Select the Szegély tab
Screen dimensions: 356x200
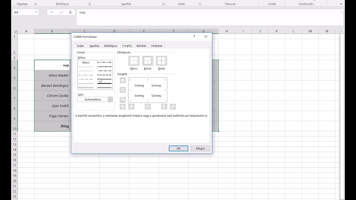pos(127,46)
